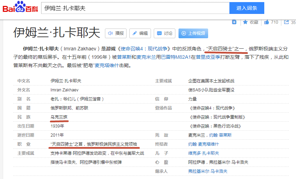This screenshot has width=296, height=179.
Task: Click the Imran Zakhaev value in the 外文名 row
Action: tap(64, 90)
